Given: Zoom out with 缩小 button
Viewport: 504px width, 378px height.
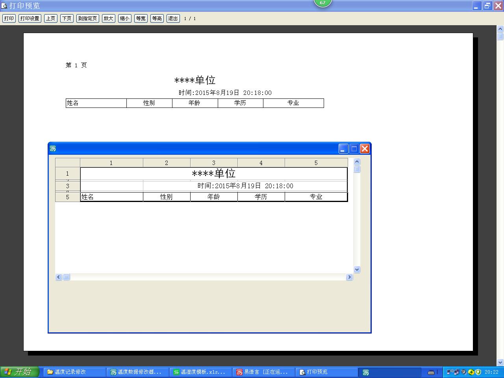Looking at the screenshot, I should pyautogui.click(x=125, y=19).
